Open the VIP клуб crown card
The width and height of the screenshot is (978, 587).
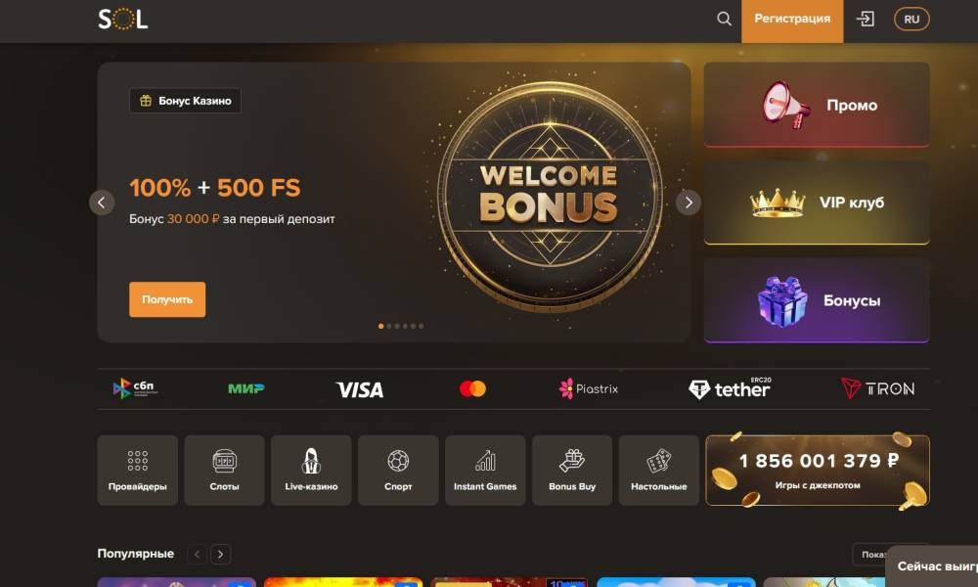(817, 203)
